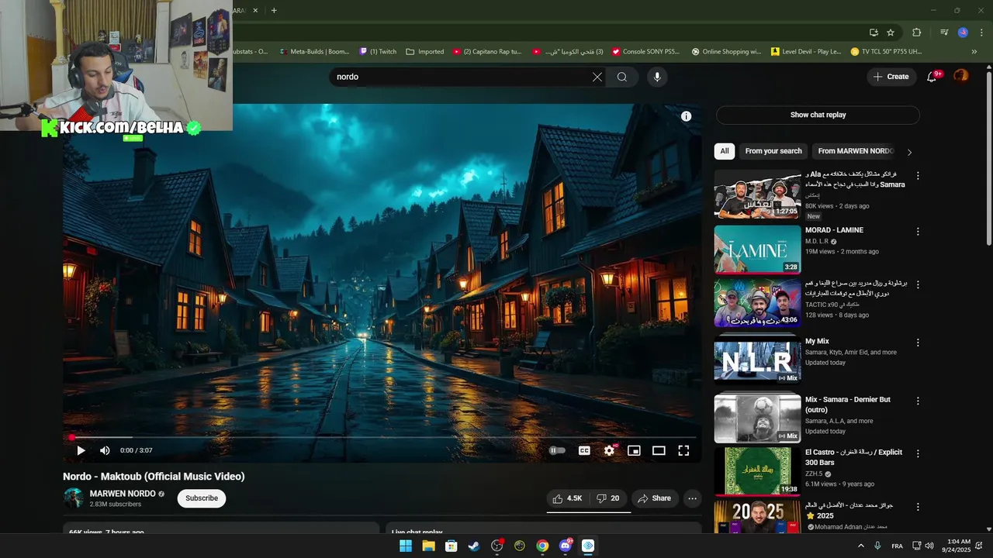Open options for TACTIC x90 video
Screen dimensions: 993x558
click(x=918, y=285)
